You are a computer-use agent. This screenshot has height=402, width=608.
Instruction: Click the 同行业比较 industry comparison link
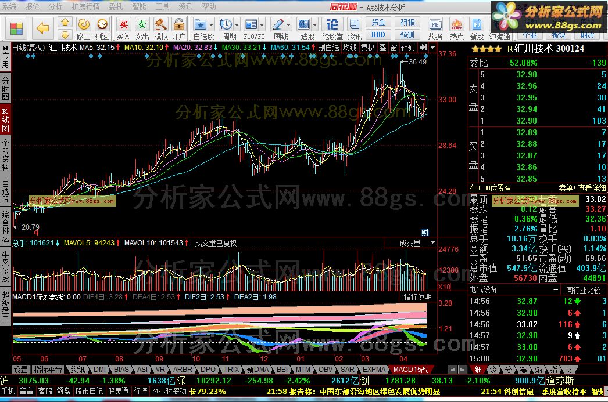(583, 290)
